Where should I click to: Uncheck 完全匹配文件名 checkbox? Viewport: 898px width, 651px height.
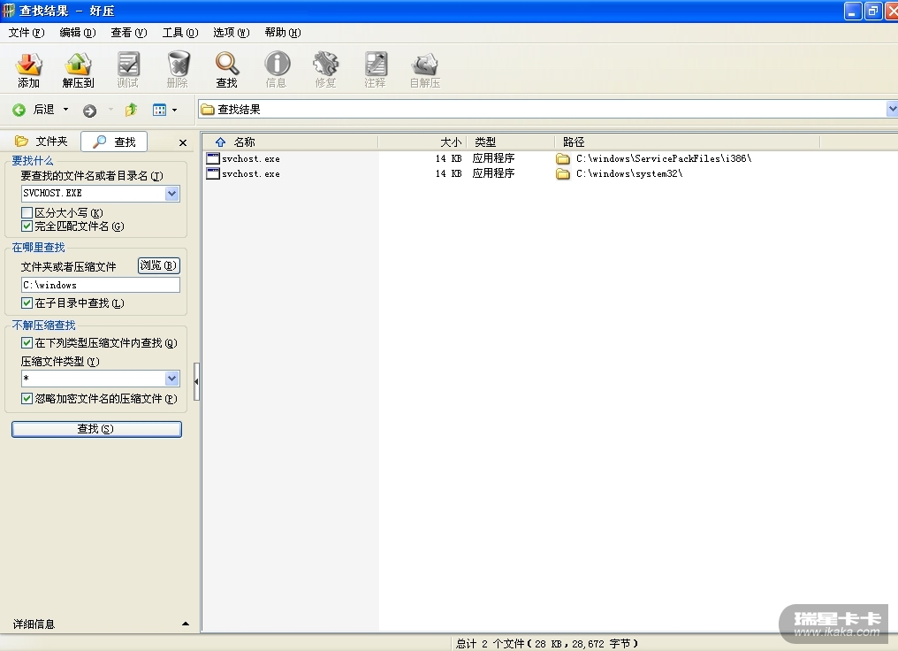27,226
